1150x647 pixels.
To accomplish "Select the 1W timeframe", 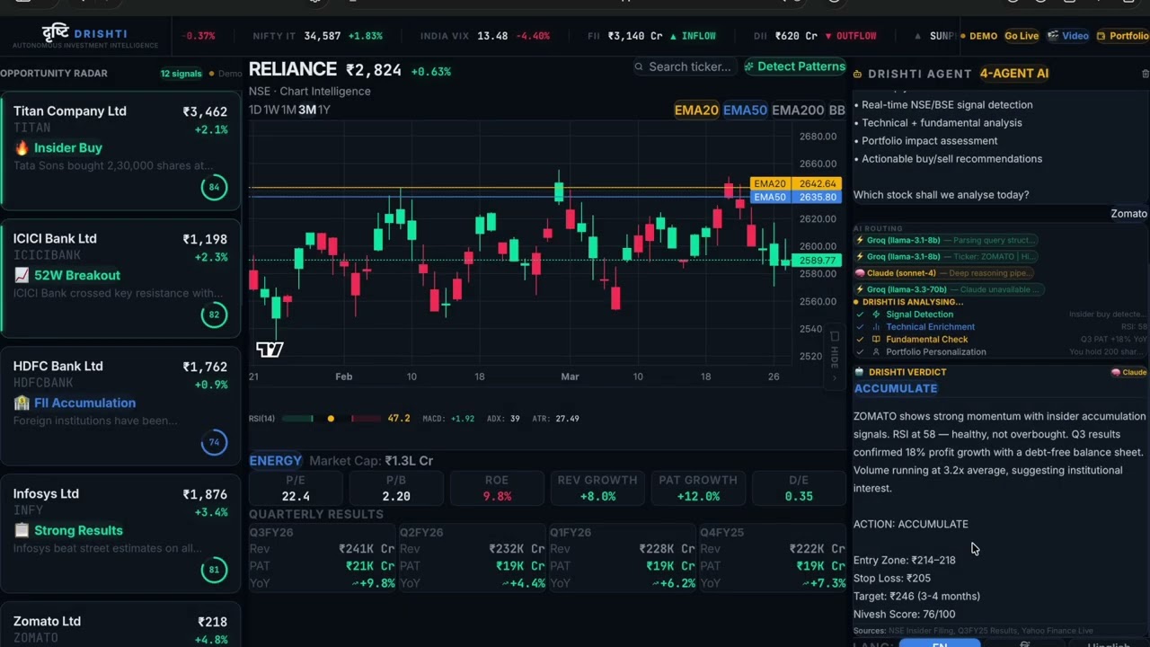I will point(270,110).
